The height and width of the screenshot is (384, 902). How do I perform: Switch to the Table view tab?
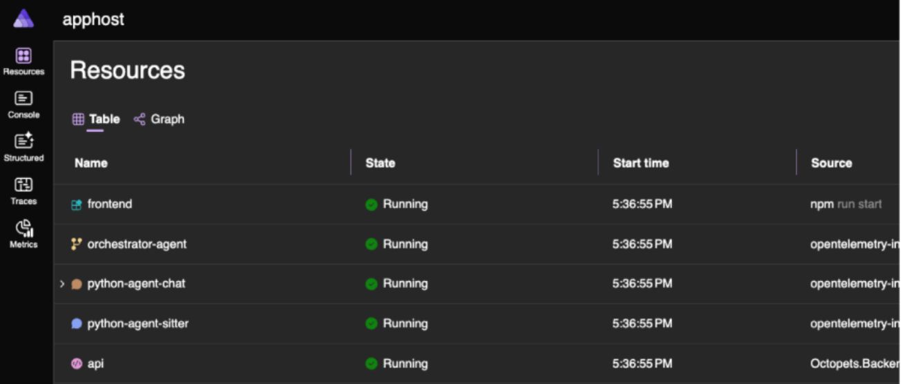tap(97, 119)
